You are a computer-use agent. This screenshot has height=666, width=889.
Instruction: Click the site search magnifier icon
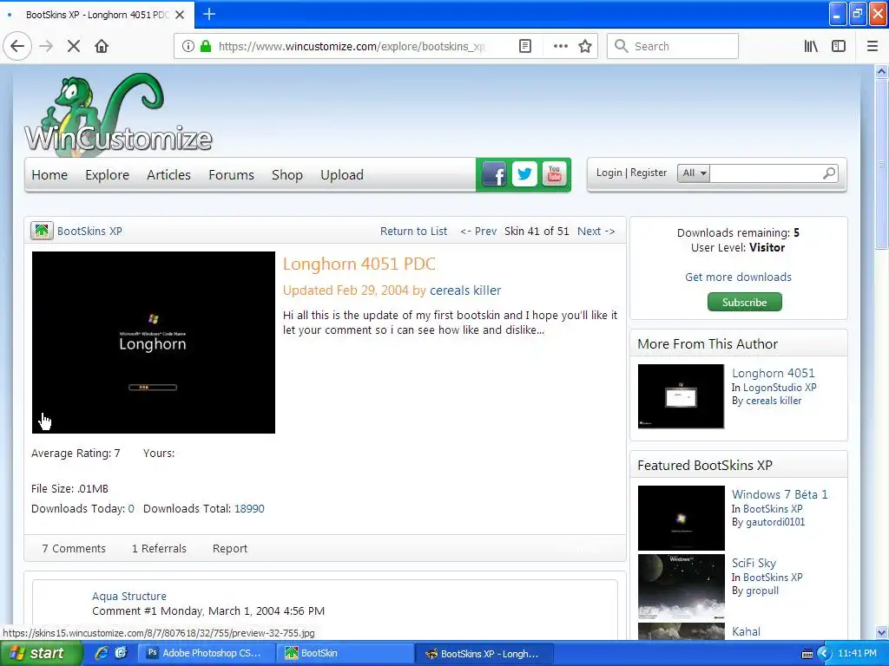pyautogui.click(x=829, y=173)
